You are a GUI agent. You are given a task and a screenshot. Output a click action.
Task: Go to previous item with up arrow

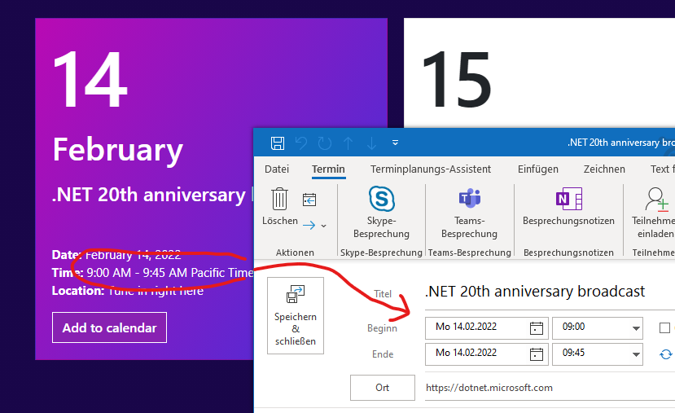(348, 143)
